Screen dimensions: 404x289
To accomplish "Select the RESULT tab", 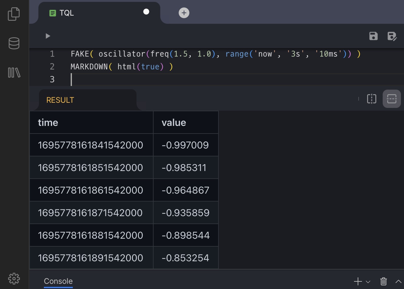I will pos(60,100).
